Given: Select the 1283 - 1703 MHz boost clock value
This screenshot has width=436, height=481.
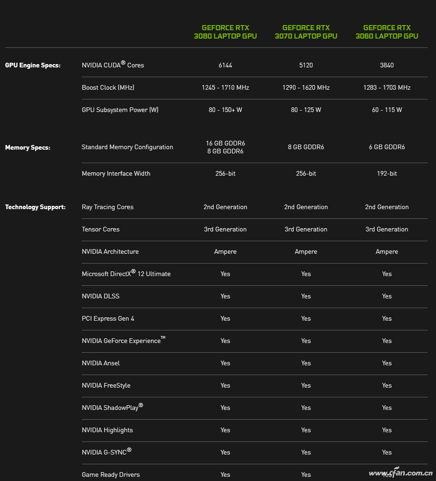Looking at the screenshot, I should click(x=387, y=87).
